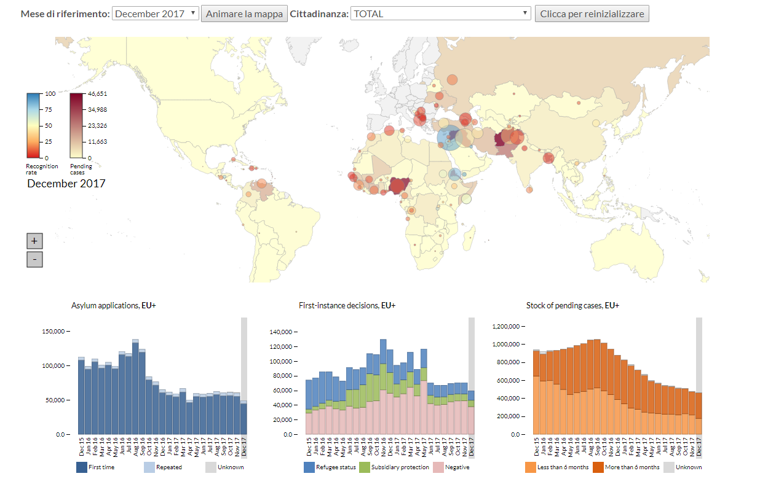Viewport: 760px width, 495px height.
Task: Open the Cittadinanza TOTAL dropdown
Action: 440,14
